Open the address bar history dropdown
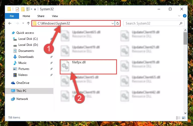The height and width of the screenshot is (126, 193). (x=112, y=23)
